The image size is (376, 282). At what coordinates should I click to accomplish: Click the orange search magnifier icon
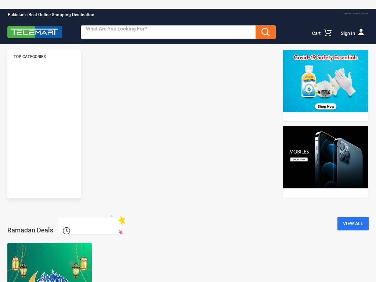[x=265, y=32]
